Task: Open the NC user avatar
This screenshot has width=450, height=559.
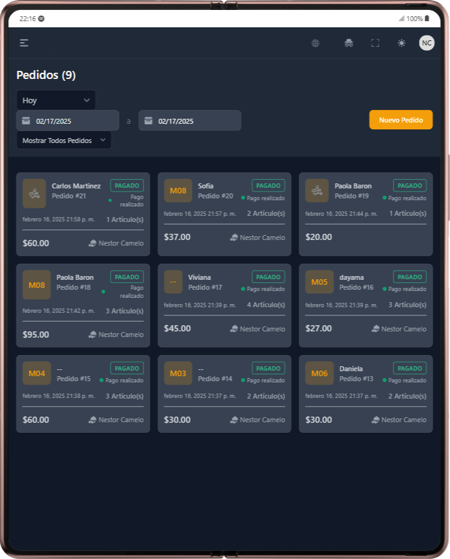Action: point(426,43)
